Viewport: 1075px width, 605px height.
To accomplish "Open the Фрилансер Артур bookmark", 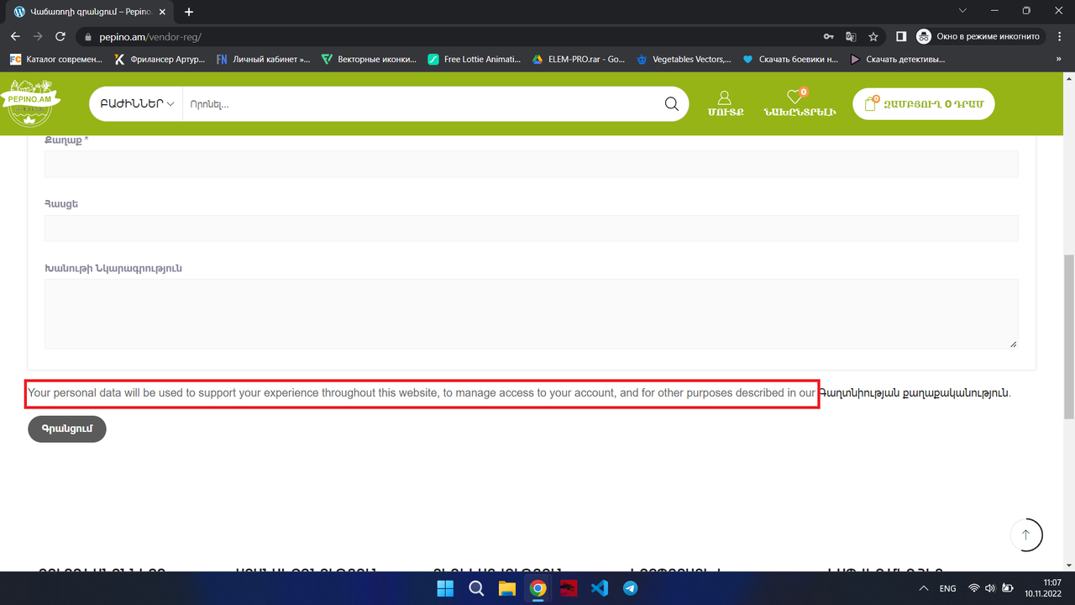I will pos(159,60).
